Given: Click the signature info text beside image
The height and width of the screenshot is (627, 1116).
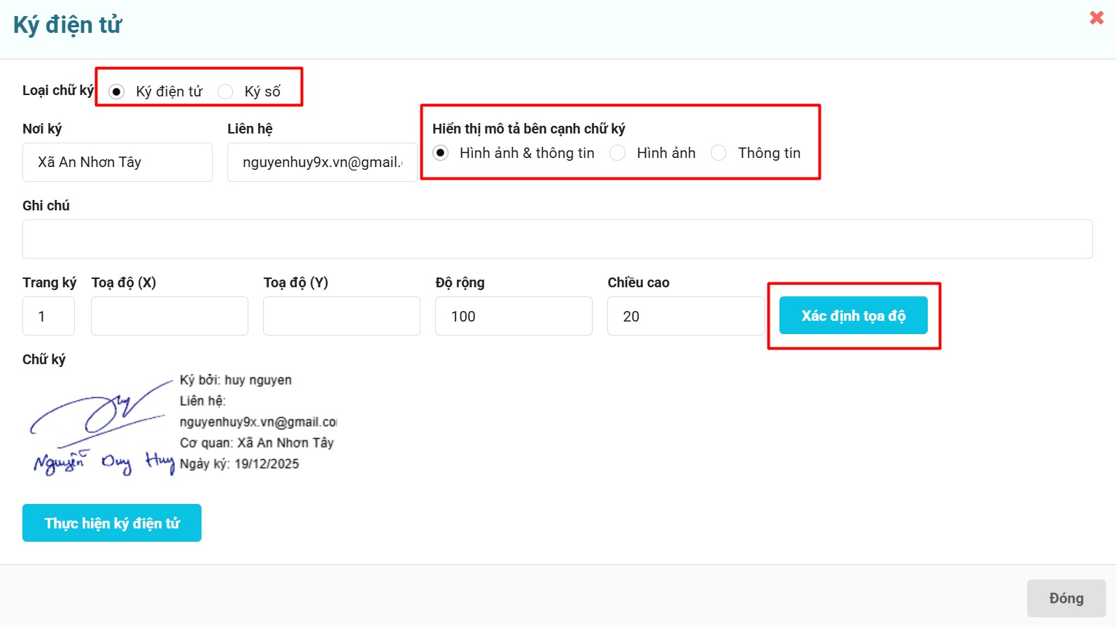Looking at the screenshot, I should coord(257,422).
